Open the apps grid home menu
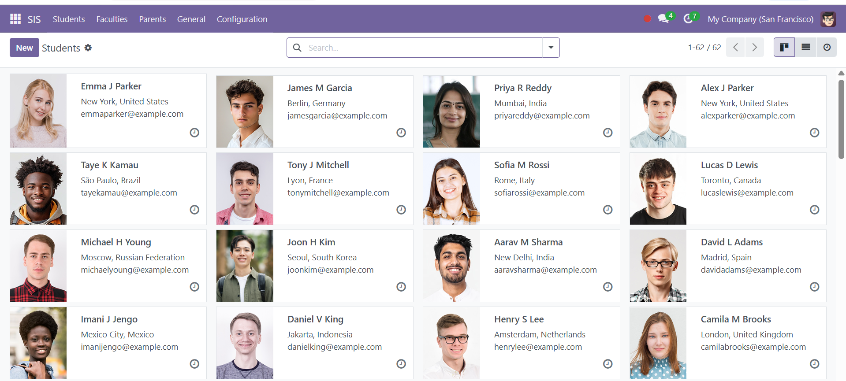The image size is (846, 381). point(15,19)
